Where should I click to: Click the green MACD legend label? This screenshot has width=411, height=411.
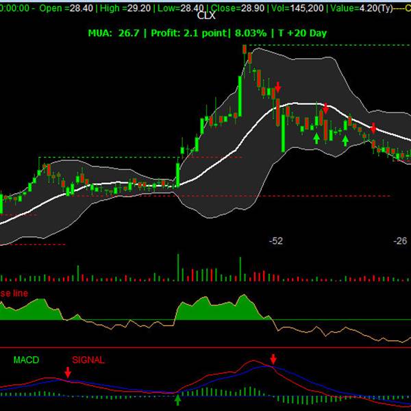[26, 360]
